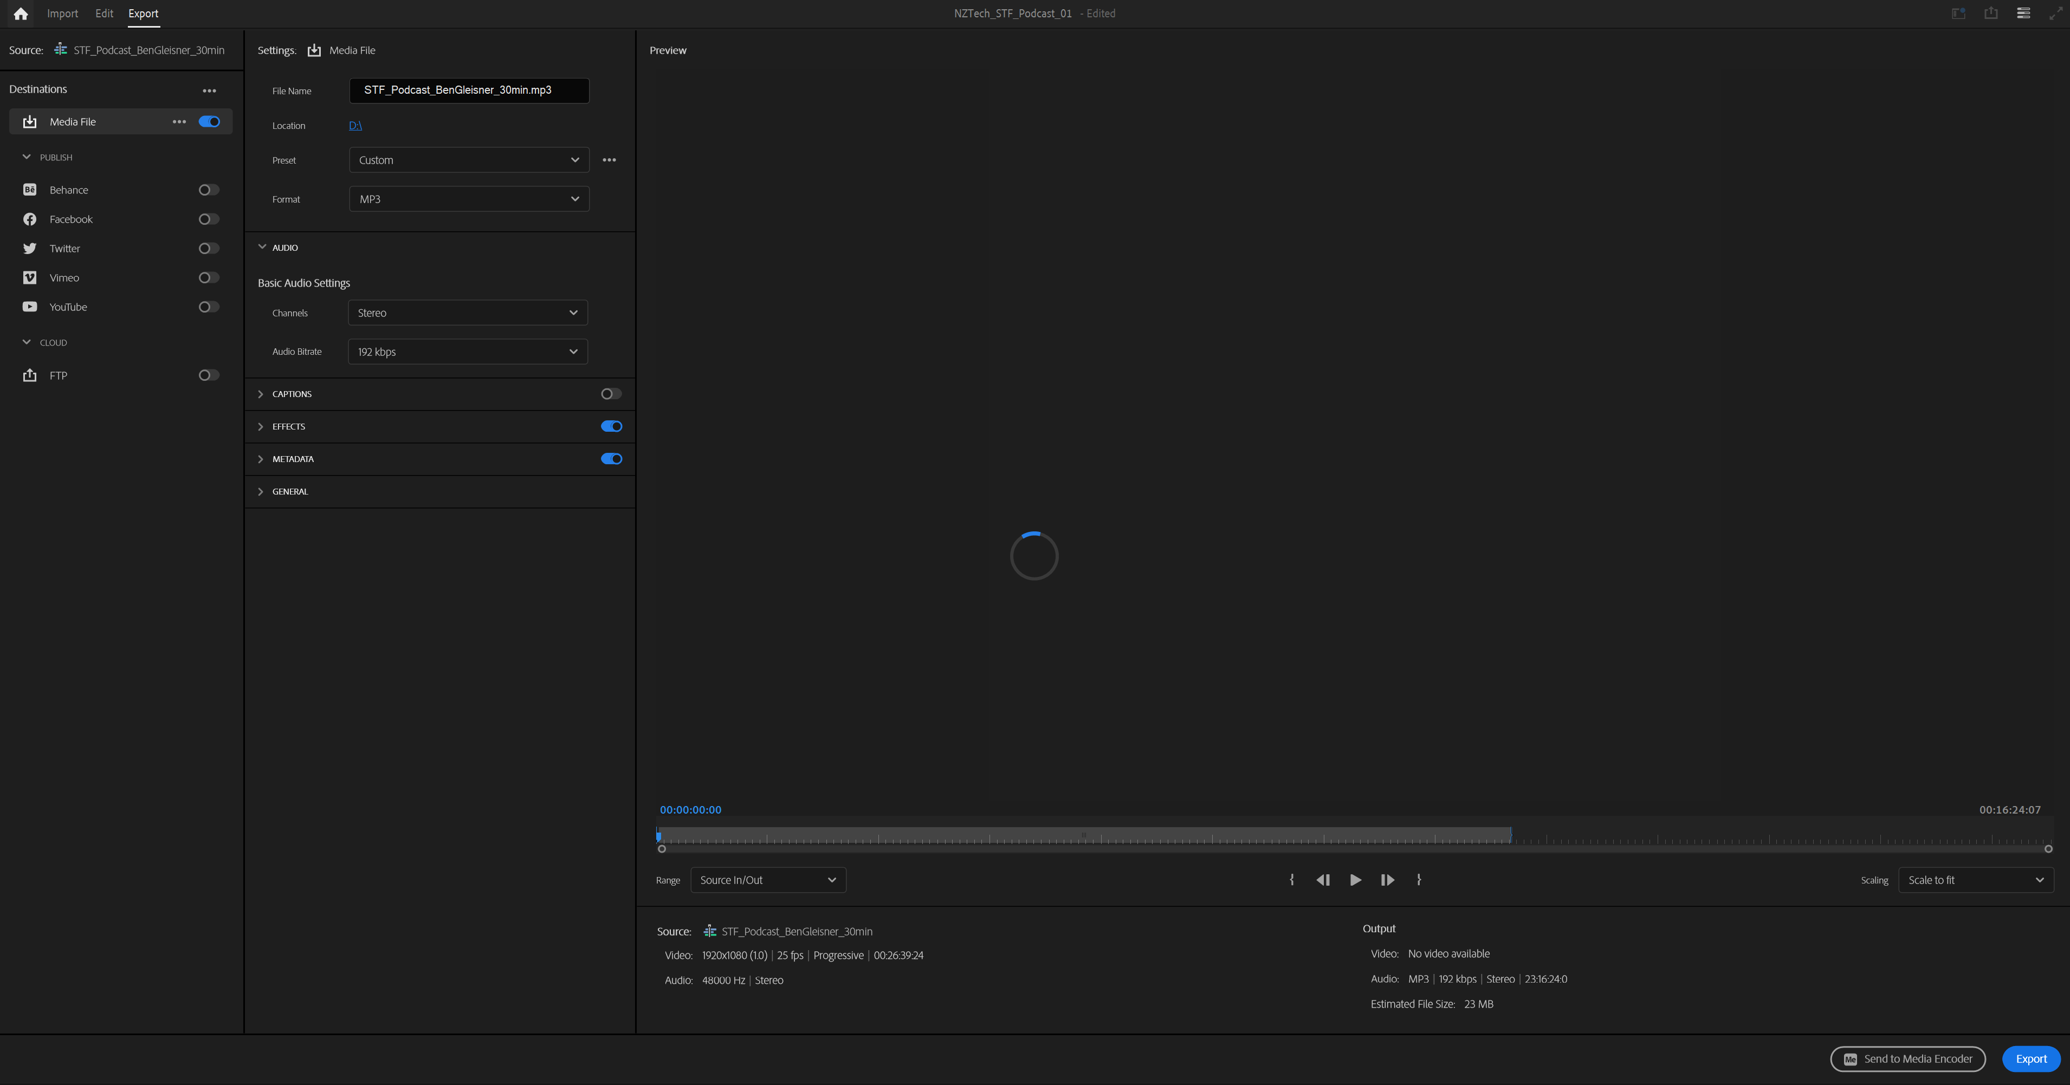This screenshot has width=2070, height=1085.
Task: Click the Home icon in the top bar
Action: coord(20,13)
